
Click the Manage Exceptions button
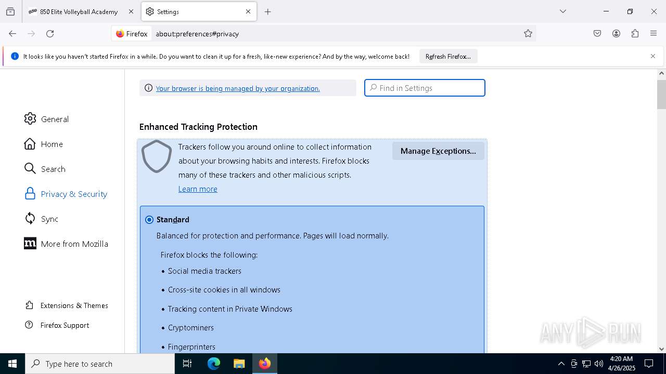pyautogui.click(x=438, y=151)
